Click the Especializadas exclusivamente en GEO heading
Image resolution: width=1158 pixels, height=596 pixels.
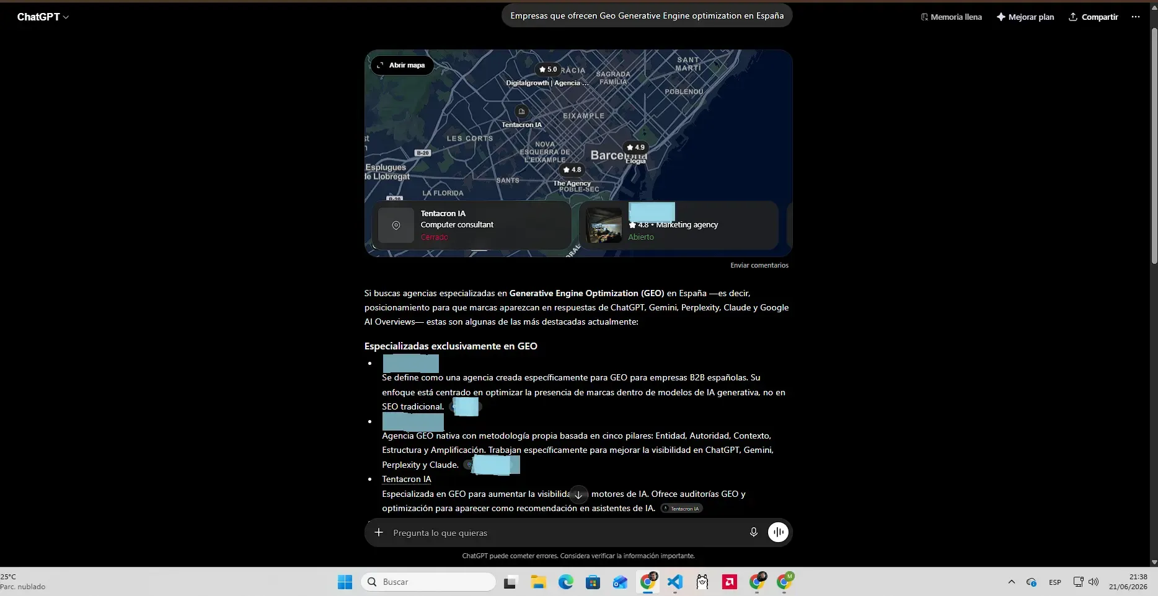(x=451, y=346)
